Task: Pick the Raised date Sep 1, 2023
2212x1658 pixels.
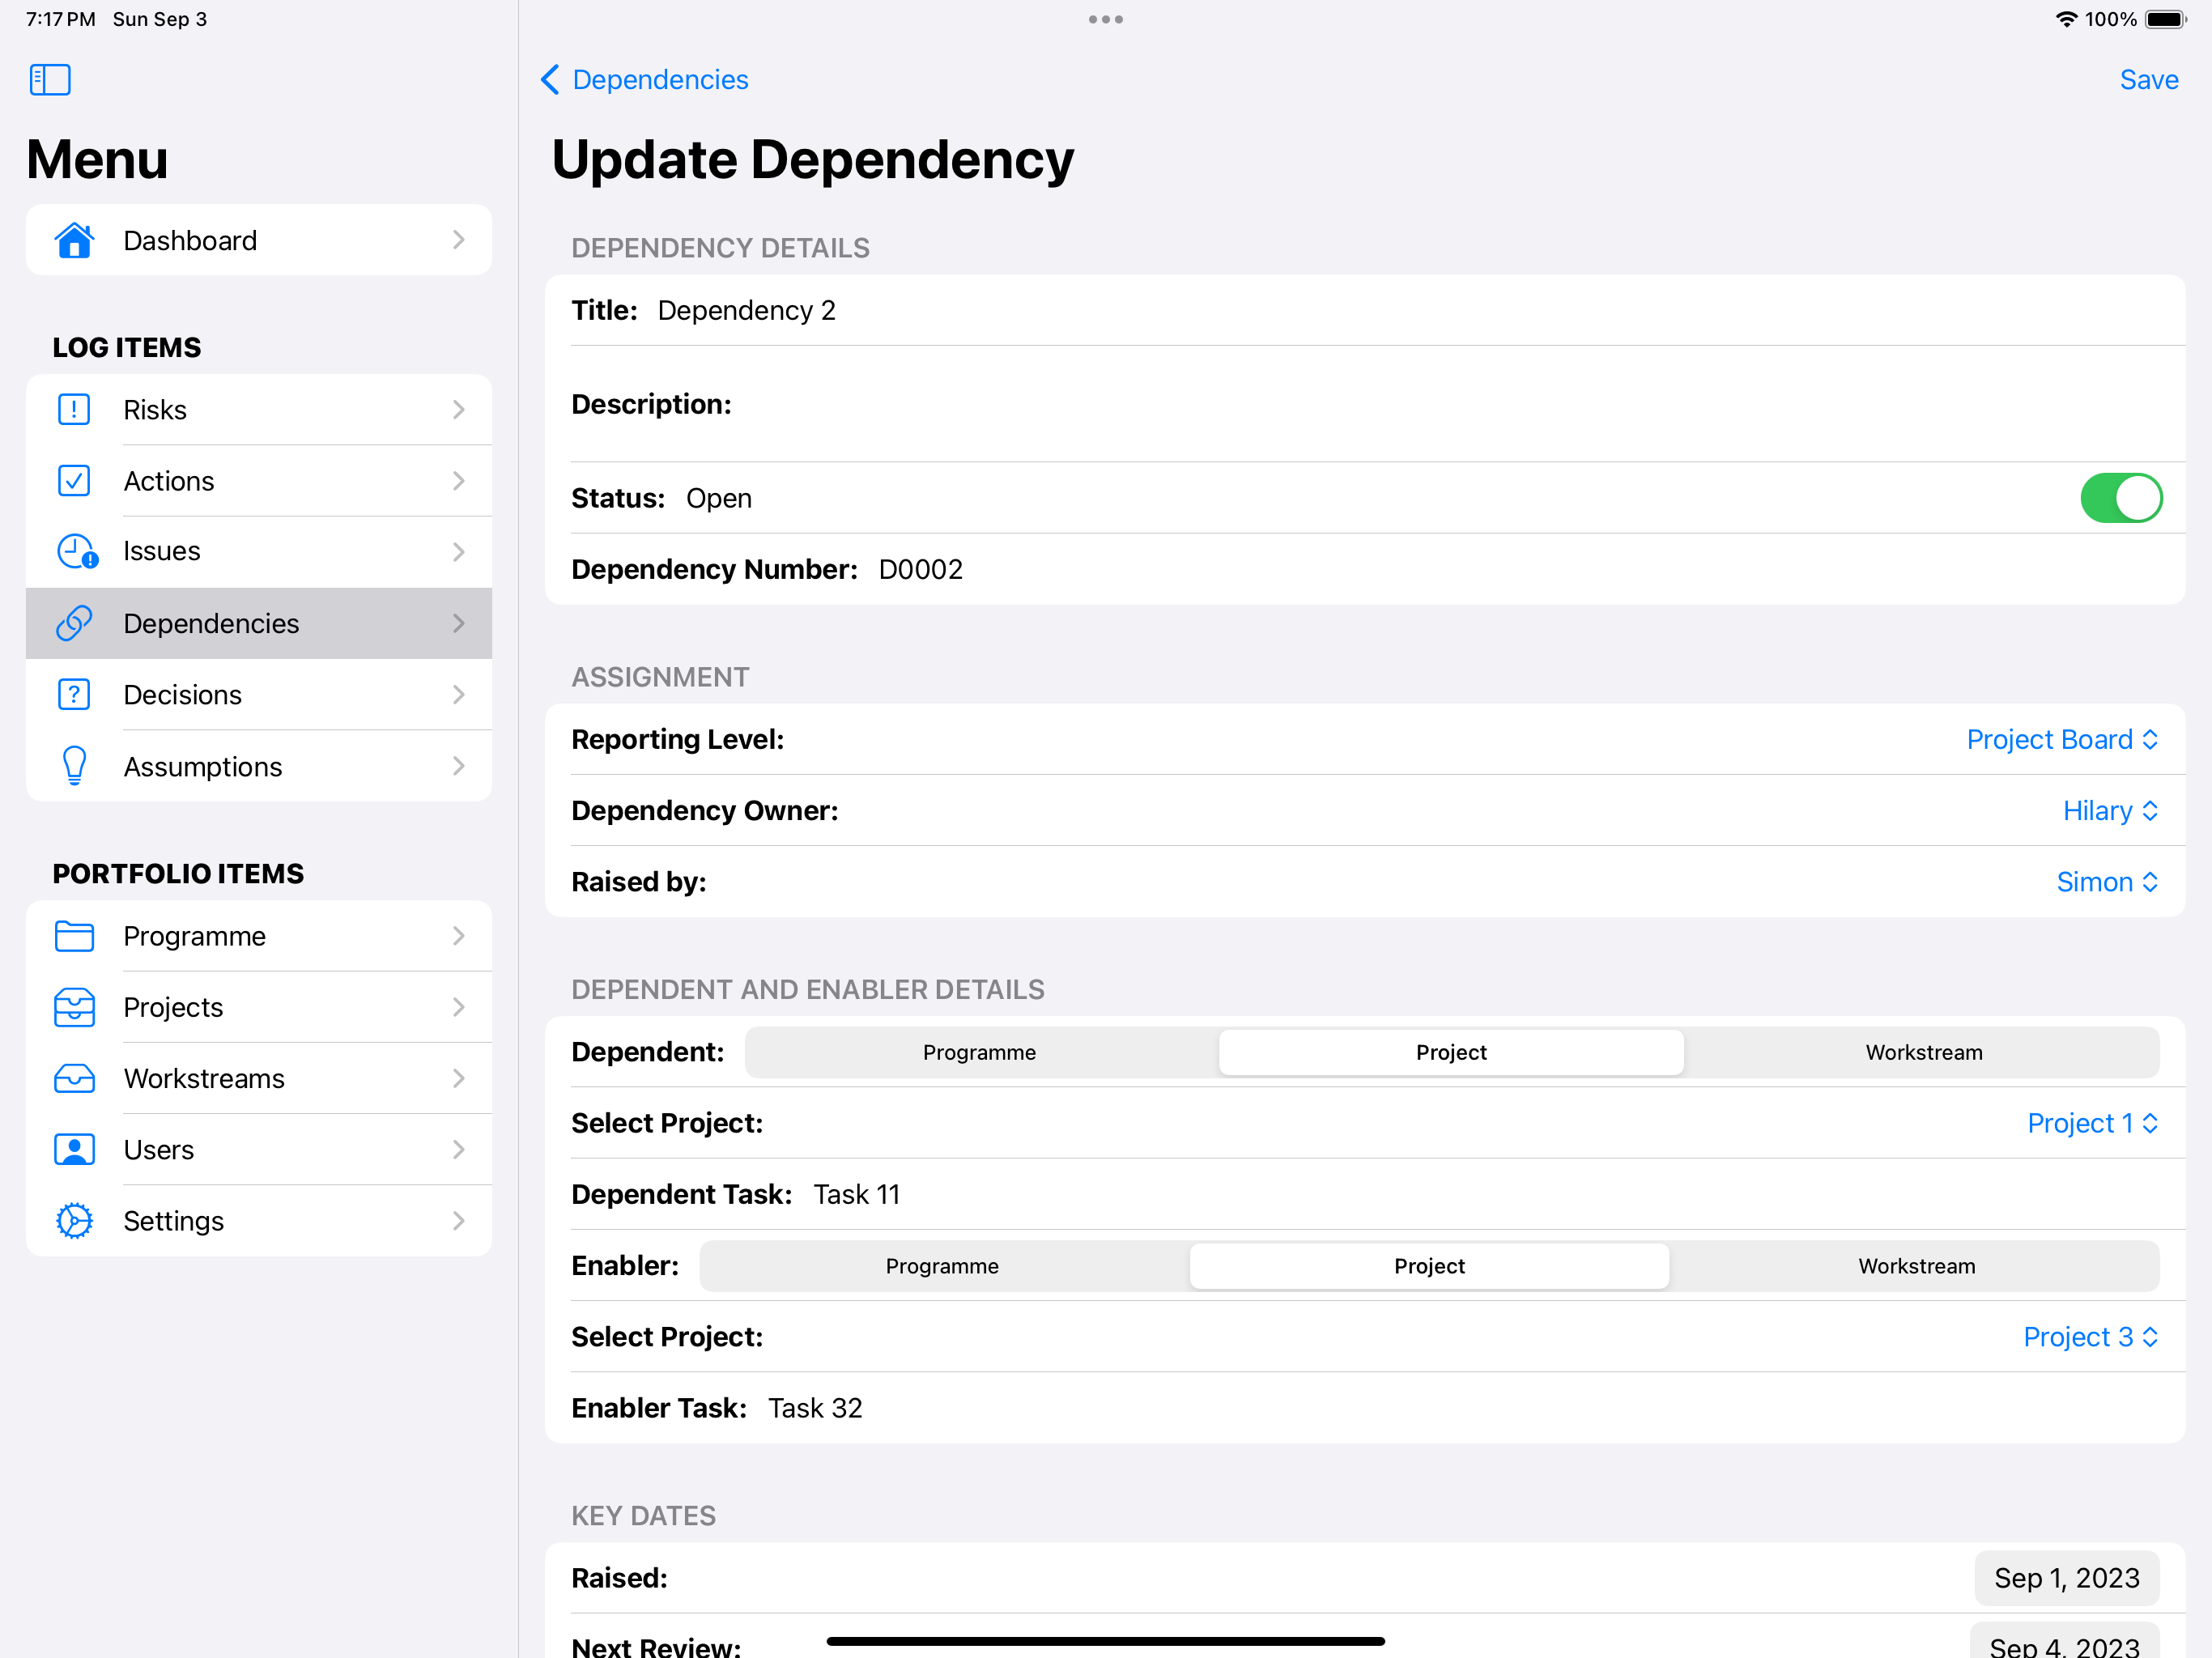Action: pyautogui.click(x=2066, y=1578)
